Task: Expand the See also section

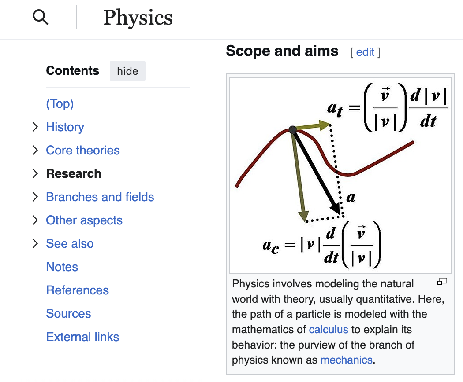Action: pyautogui.click(x=35, y=243)
